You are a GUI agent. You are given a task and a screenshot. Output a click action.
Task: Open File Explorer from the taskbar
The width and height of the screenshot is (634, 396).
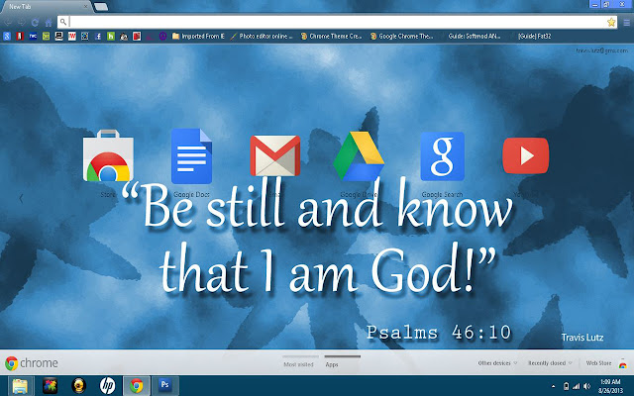pyautogui.click(x=20, y=385)
